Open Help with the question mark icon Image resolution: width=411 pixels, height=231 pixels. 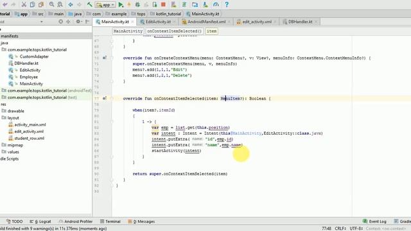(227, 4)
